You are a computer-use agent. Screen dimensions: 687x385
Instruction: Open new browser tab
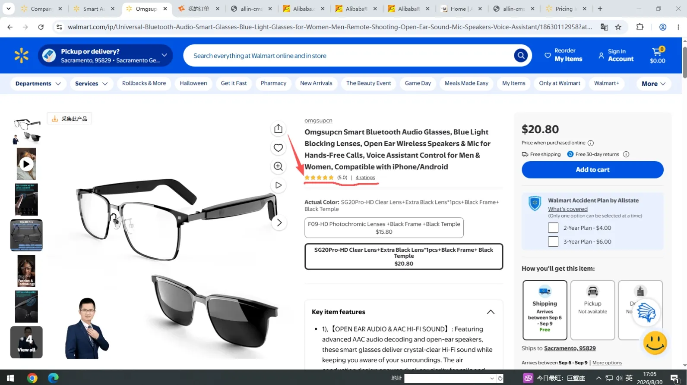(600, 9)
